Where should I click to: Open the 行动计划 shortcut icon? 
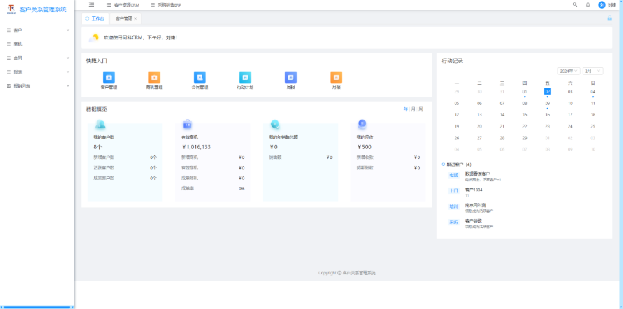245,77
